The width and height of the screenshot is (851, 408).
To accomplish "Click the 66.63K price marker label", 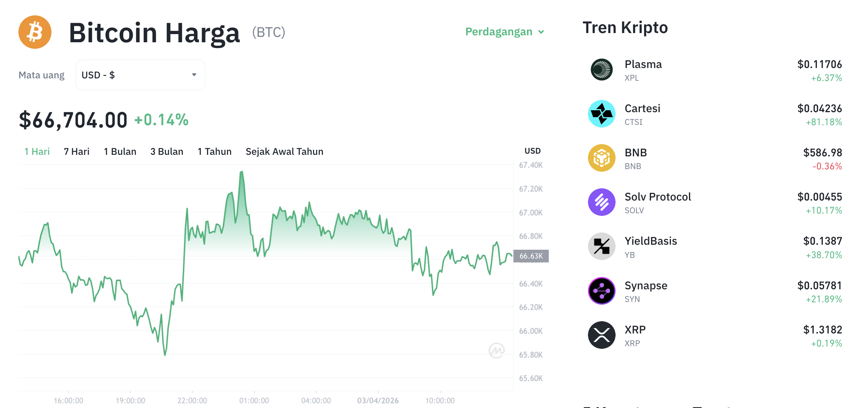I will (x=532, y=255).
